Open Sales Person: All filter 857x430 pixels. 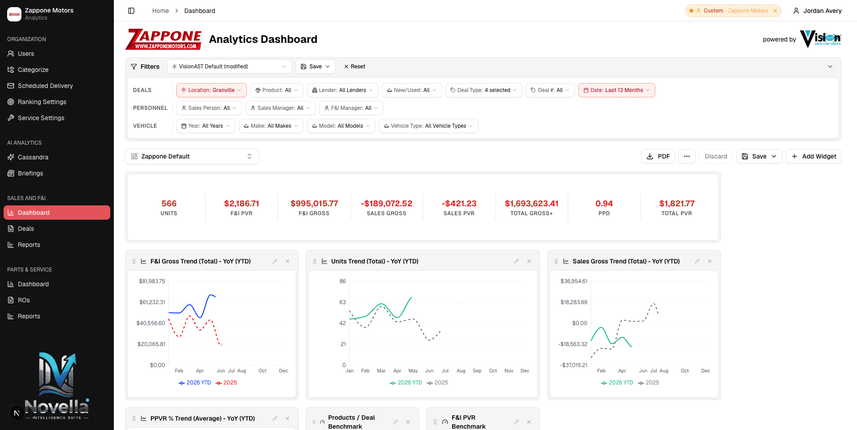click(x=209, y=108)
